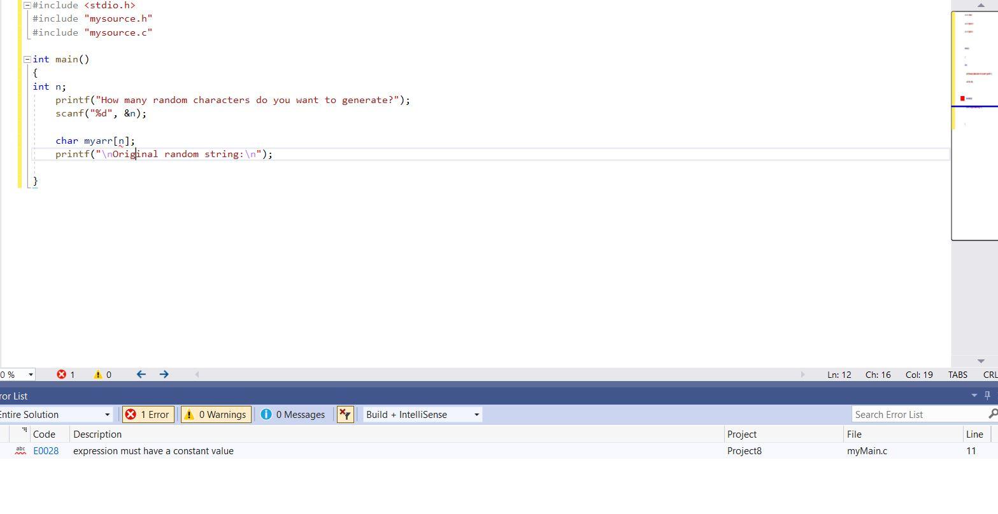The width and height of the screenshot is (998, 514).
Task: Click the navigate backward arrow
Action: [141, 374]
